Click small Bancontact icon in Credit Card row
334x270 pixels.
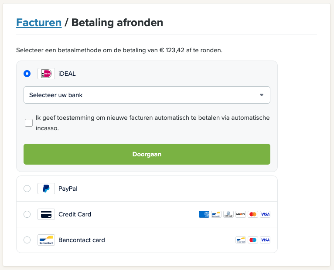pyautogui.click(x=216, y=214)
